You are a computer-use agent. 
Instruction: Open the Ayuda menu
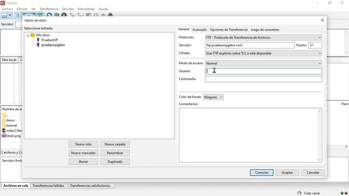pos(103,9)
